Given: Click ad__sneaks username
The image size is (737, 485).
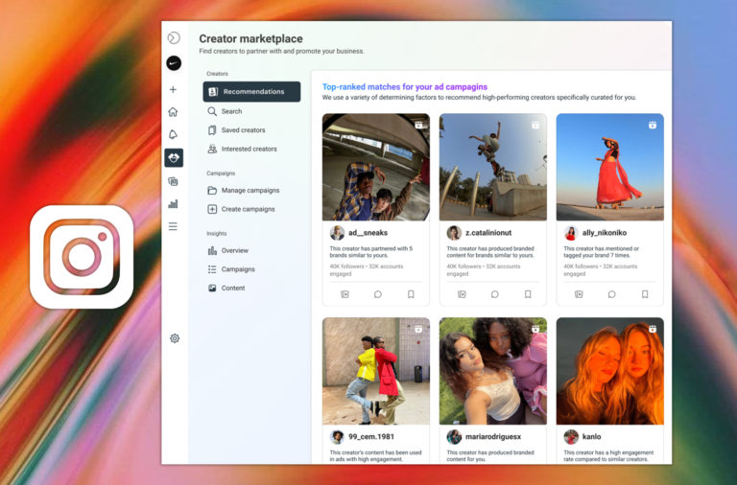Looking at the screenshot, I should (x=368, y=232).
